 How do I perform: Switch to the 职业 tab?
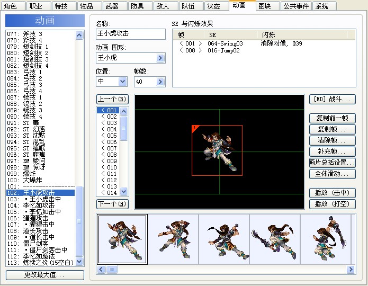(x=38, y=6)
